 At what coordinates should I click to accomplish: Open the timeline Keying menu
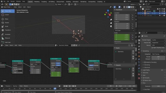[15, 86]
